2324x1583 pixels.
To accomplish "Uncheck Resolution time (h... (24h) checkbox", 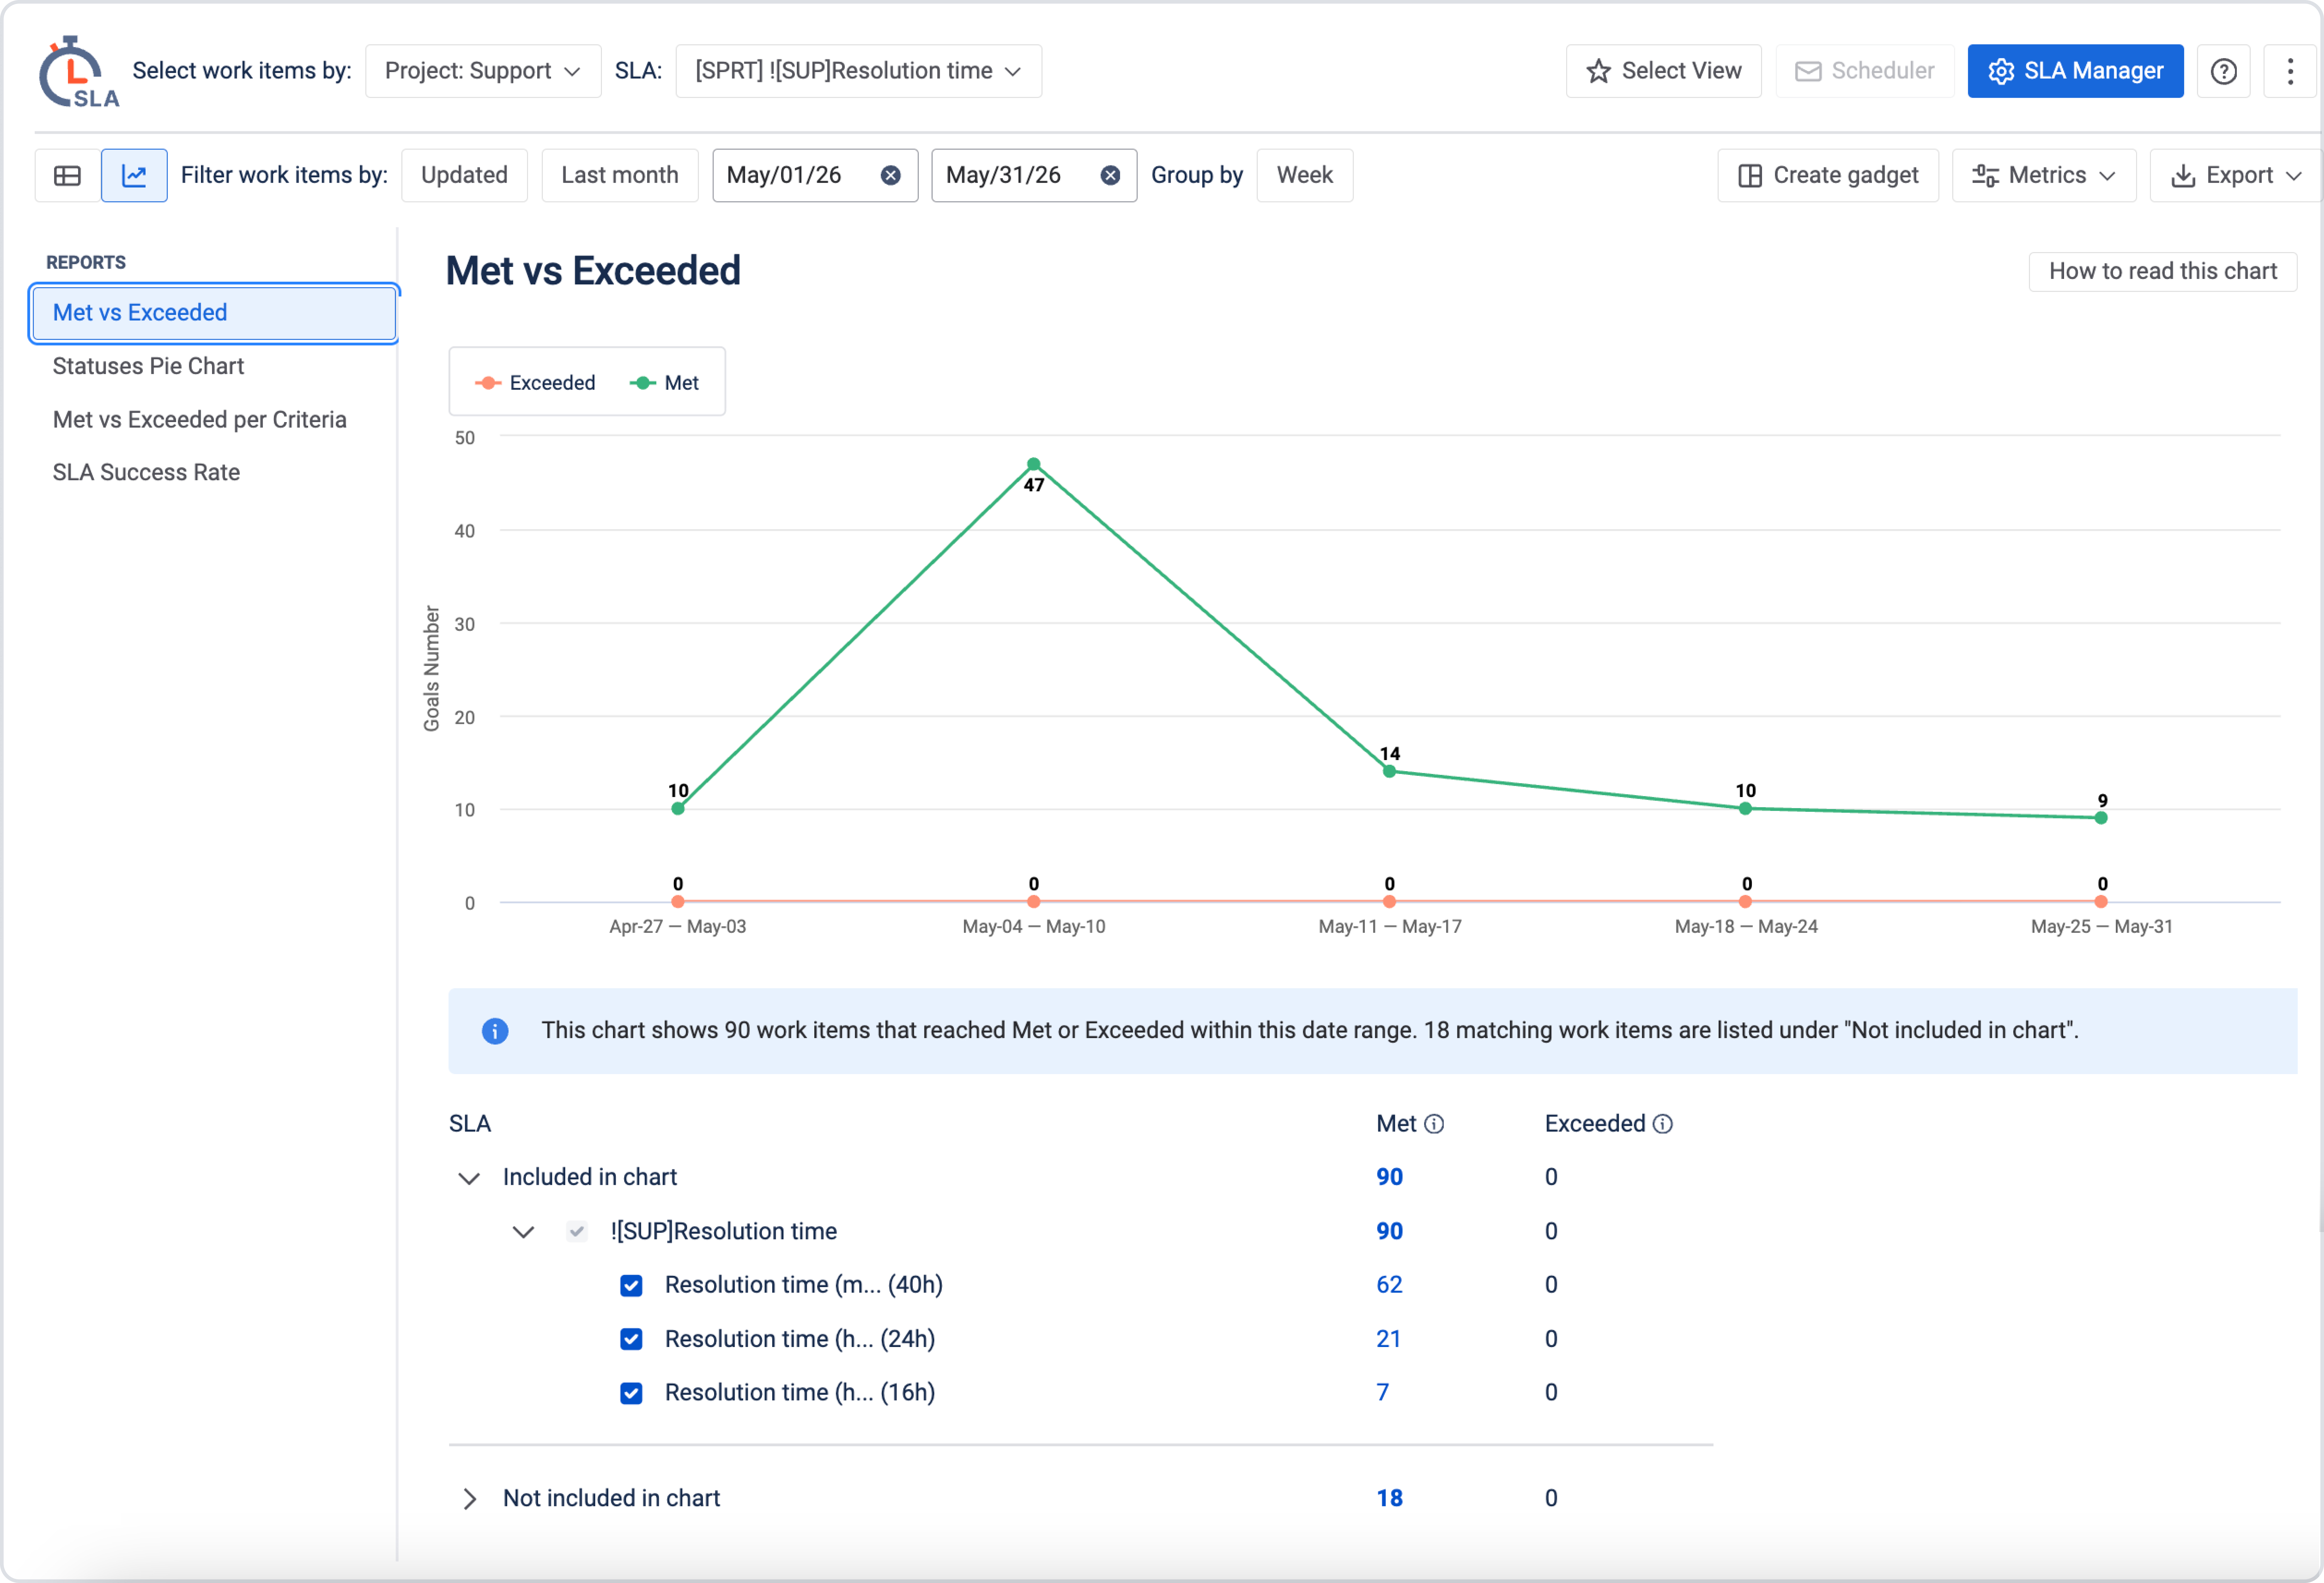I will (x=631, y=1339).
